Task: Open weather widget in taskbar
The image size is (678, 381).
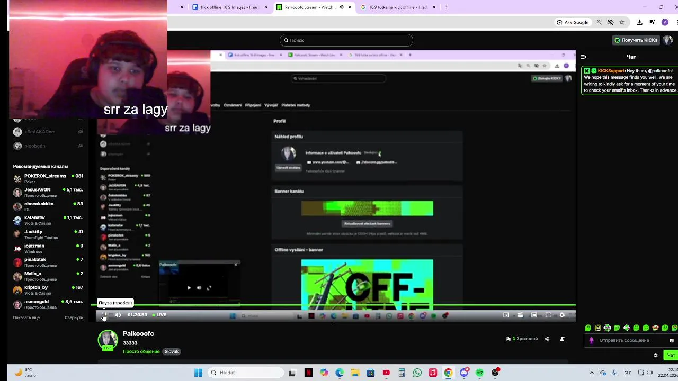Action: 25,373
